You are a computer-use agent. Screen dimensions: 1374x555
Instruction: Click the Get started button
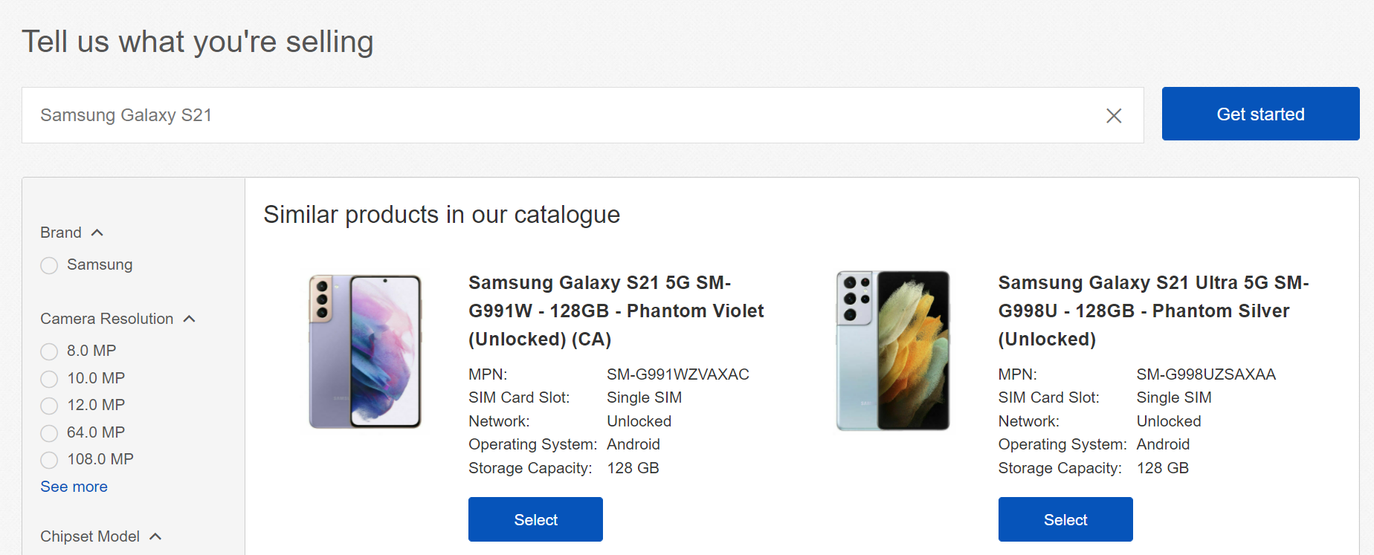[1260, 114]
